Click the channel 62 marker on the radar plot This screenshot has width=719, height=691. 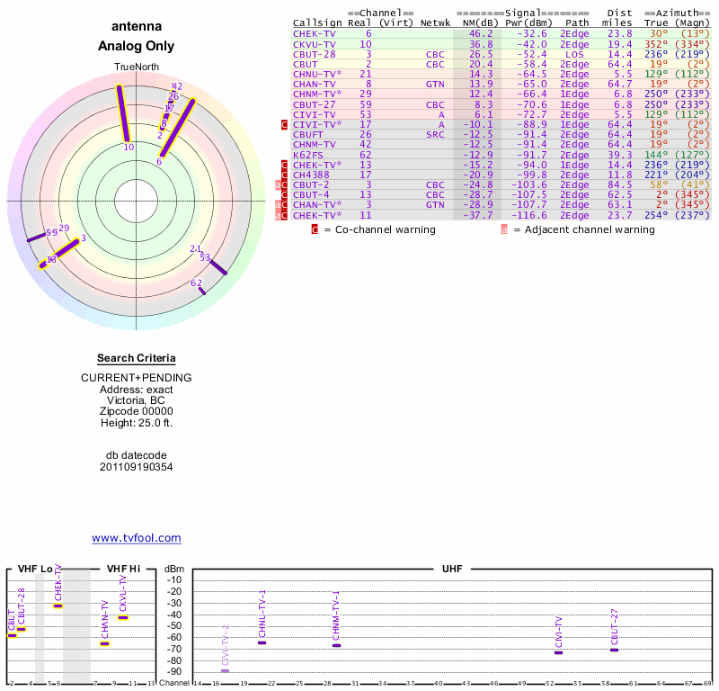(202, 290)
